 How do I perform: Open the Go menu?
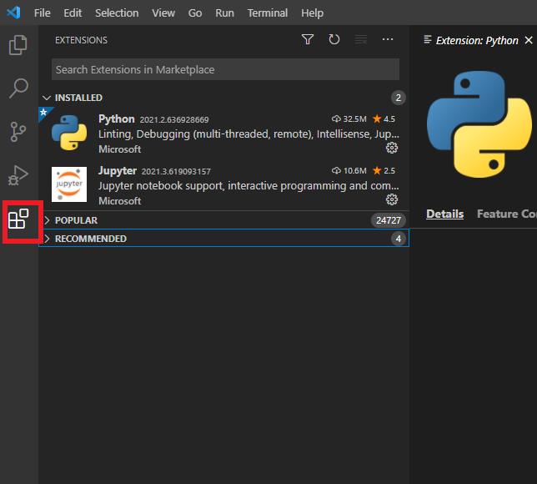tap(195, 13)
